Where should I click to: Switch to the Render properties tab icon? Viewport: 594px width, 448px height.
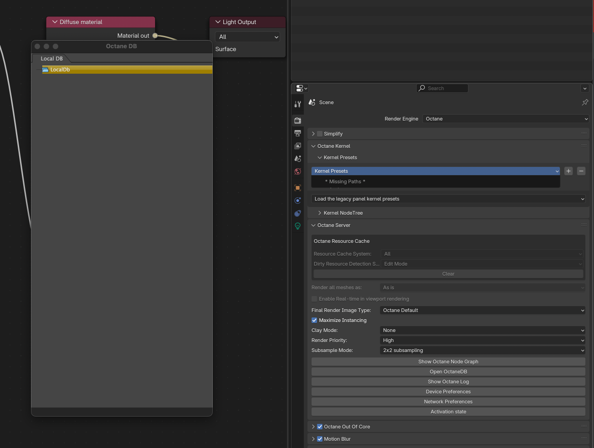[297, 121]
